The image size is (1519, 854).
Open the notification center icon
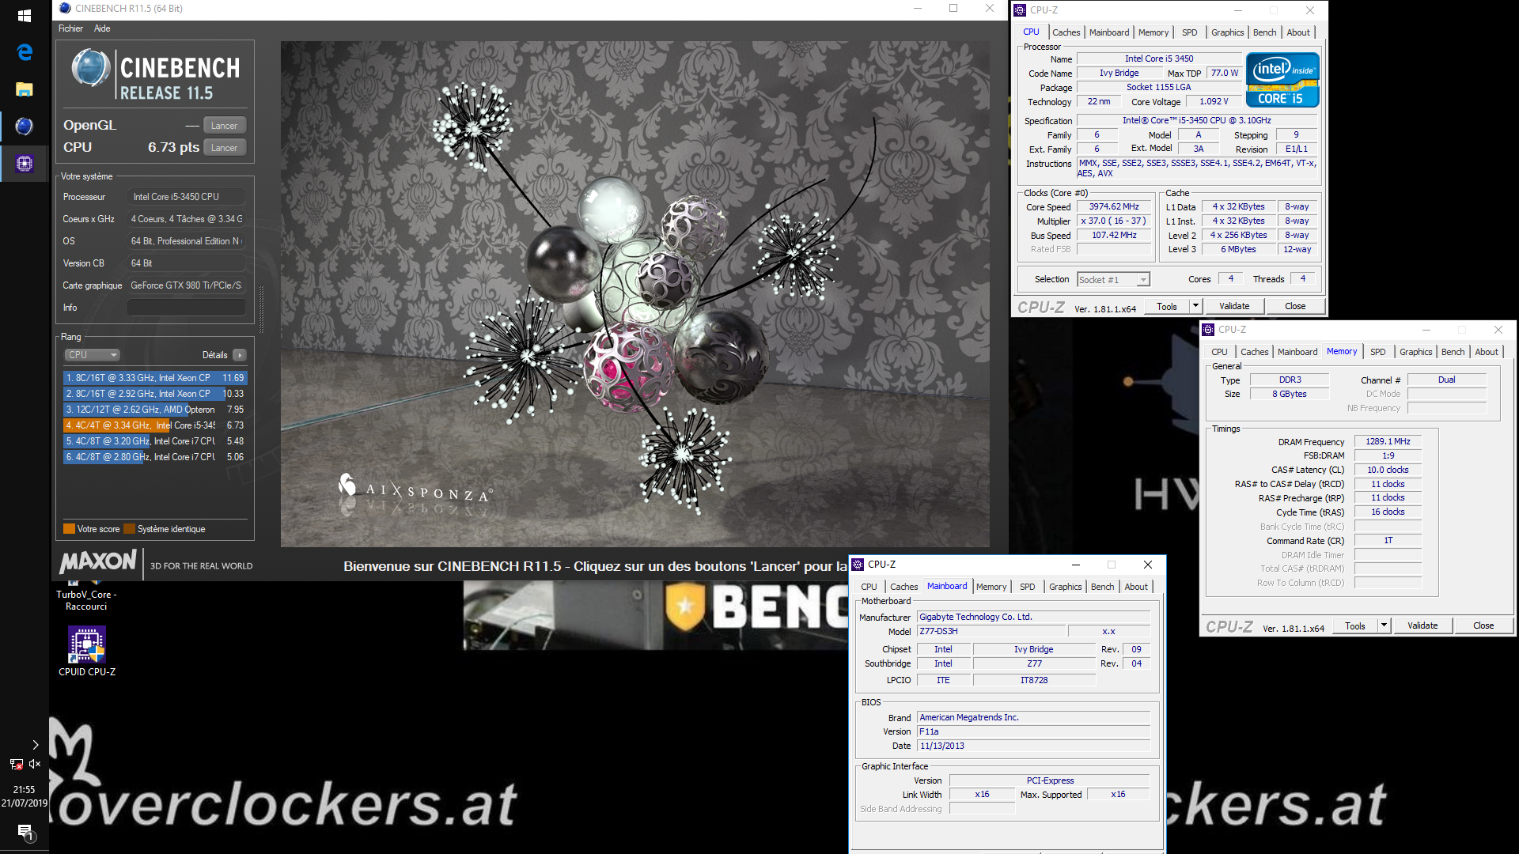(25, 832)
